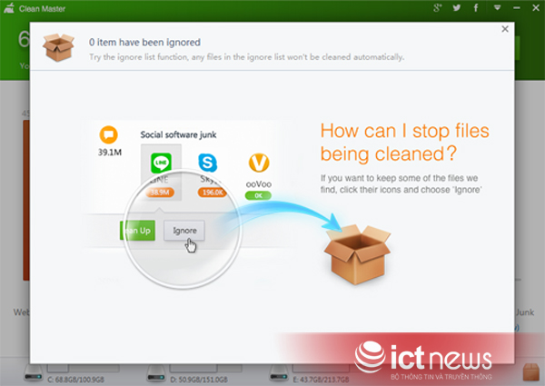Expand the title bar dropdown menu arrow
Image resolution: width=545 pixels, height=386 pixels.
click(498, 7)
